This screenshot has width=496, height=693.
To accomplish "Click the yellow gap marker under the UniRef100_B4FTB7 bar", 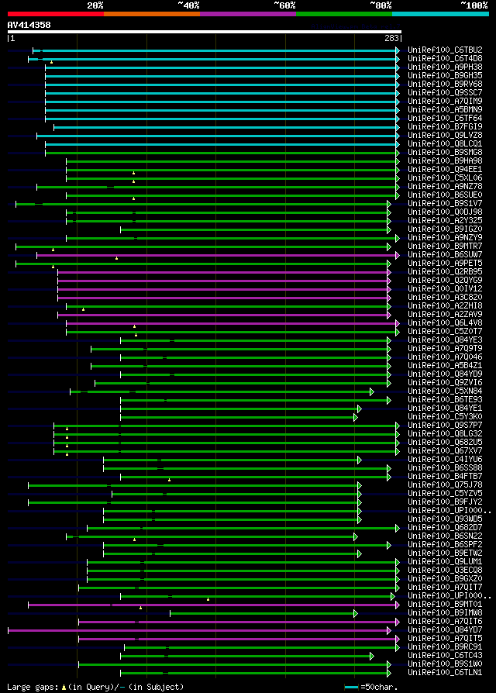I will coord(169,480).
